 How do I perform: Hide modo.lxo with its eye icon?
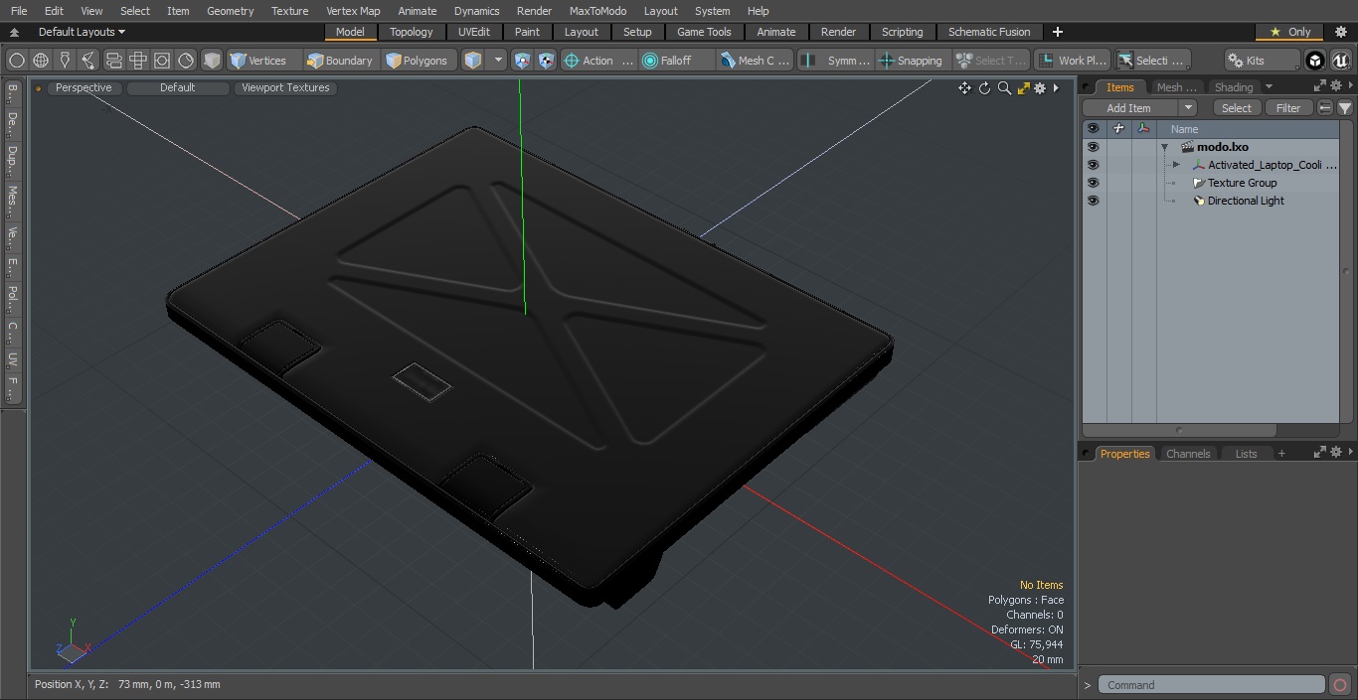click(x=1093, y=147)
